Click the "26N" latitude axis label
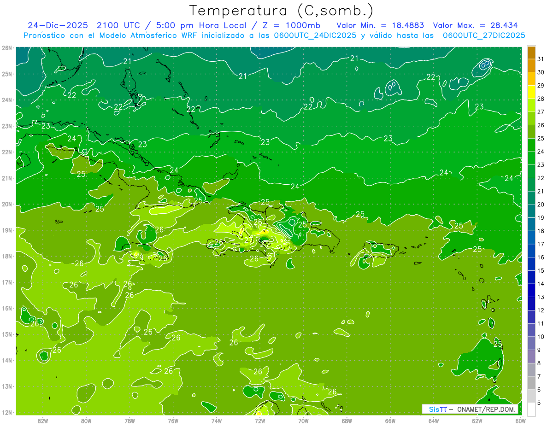Screen dimensions: 553x427 click(6, 47)
